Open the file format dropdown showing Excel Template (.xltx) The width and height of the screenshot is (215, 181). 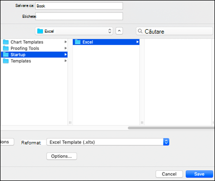tap(108, 142)
